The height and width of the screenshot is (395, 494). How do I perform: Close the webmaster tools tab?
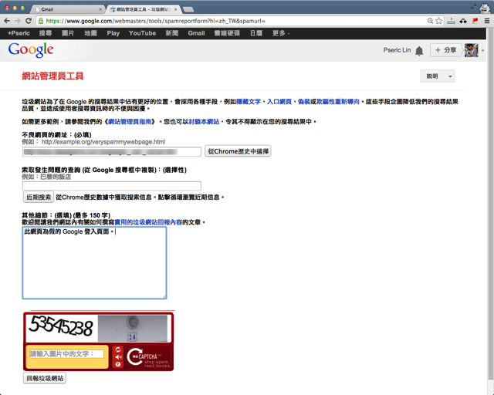pos(175,9)
